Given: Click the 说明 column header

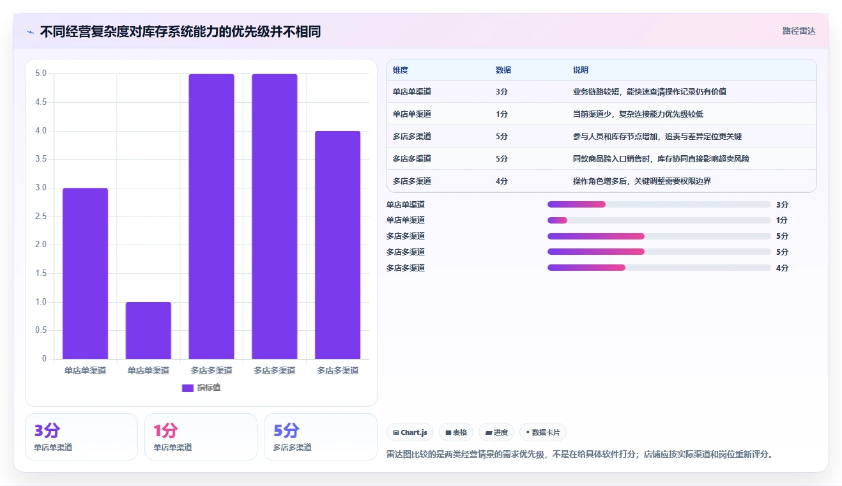Looking at the screenshot, I should [581, 70].
